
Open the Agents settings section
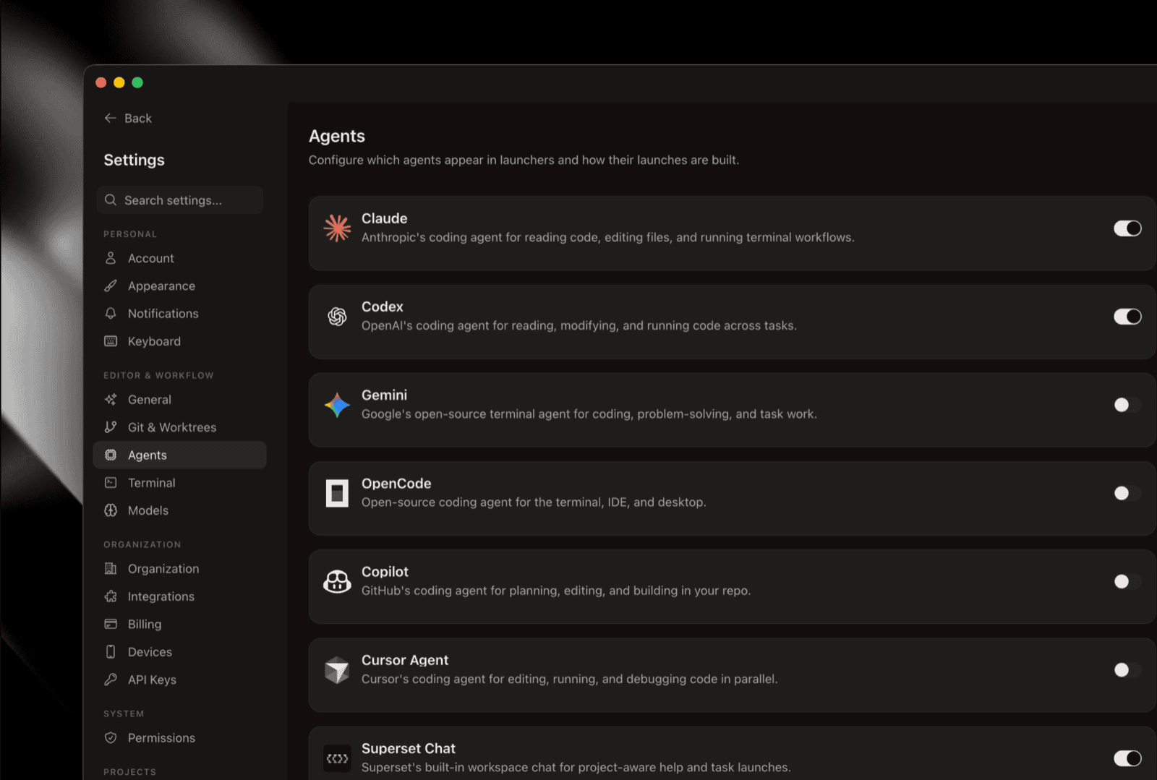point(148,455)
